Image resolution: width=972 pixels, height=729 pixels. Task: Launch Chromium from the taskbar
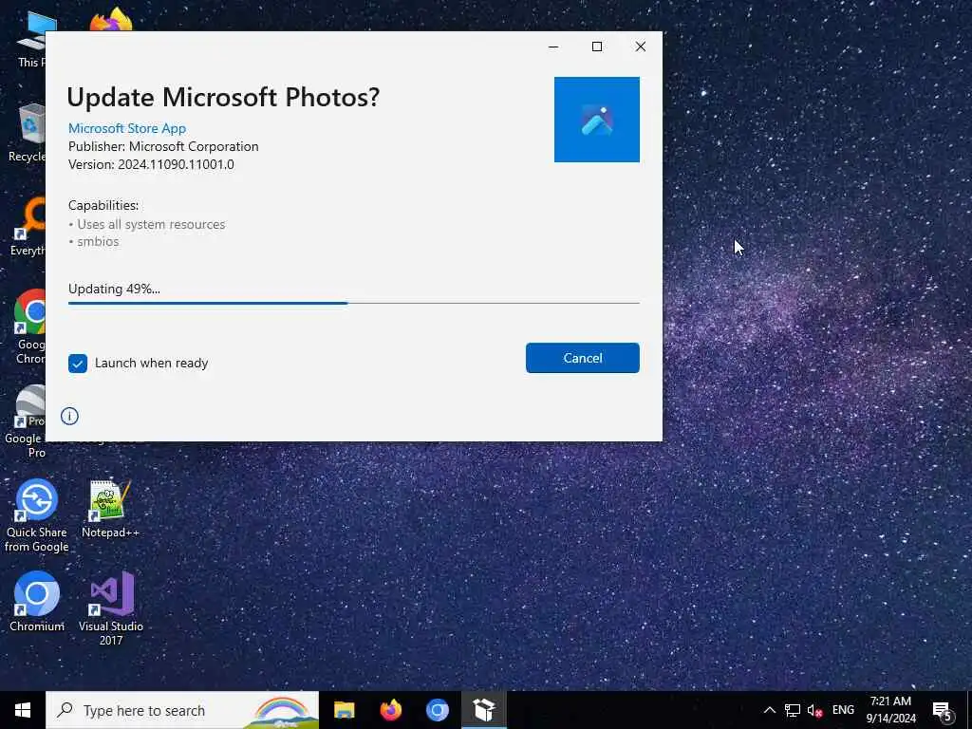437,710
